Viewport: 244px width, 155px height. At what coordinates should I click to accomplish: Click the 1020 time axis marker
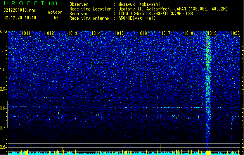[235, 33]
